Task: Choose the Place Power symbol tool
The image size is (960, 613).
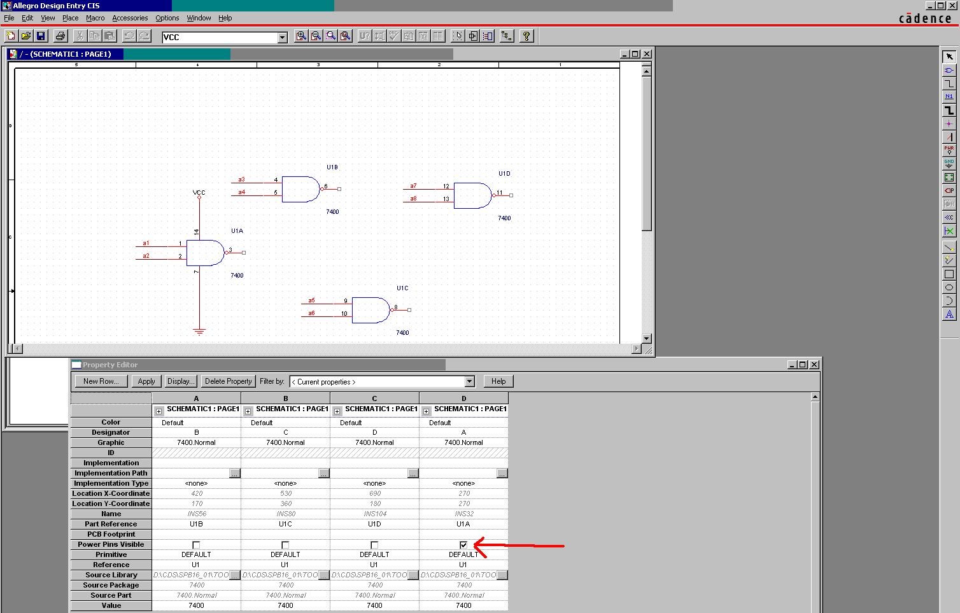Action: [949, 150]
